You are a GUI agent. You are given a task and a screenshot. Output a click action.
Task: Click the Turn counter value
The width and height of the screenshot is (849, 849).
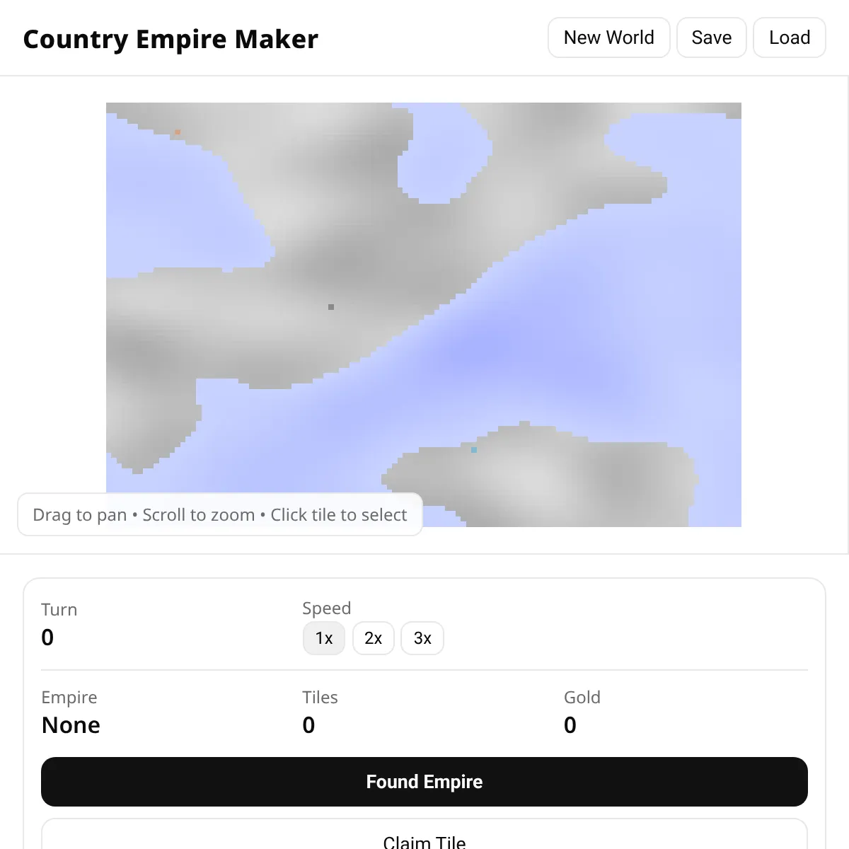point(47,637)
